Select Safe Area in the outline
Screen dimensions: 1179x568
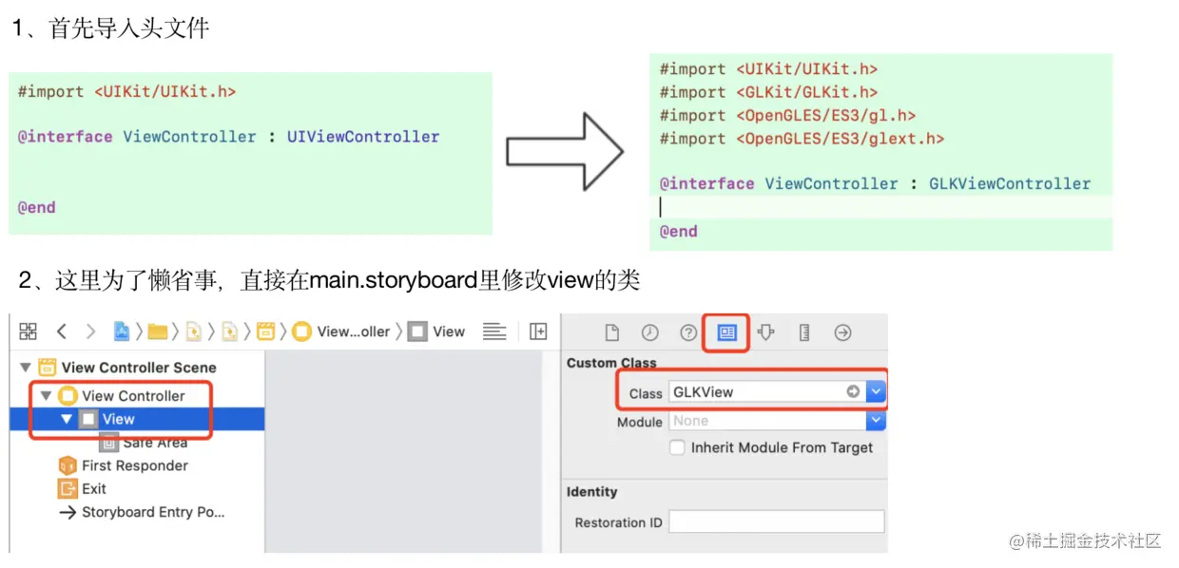155,442
